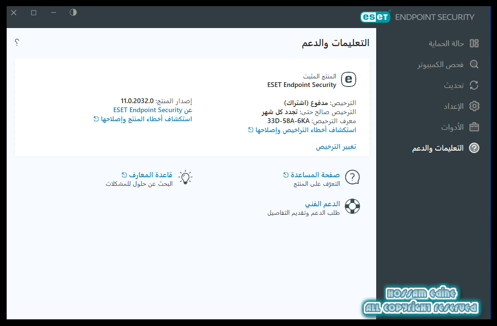
Task: Click the Tools briefcase icon (الأدوات)
Action: pos(474,127)
